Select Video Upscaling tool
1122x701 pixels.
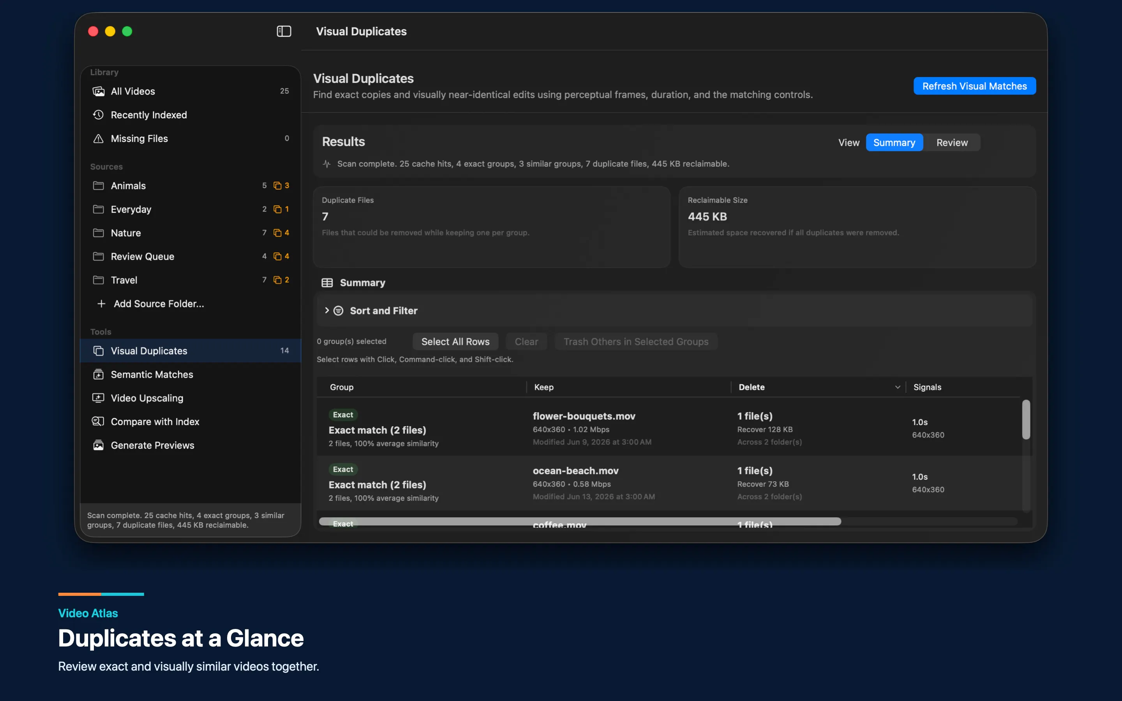point(191,398)
